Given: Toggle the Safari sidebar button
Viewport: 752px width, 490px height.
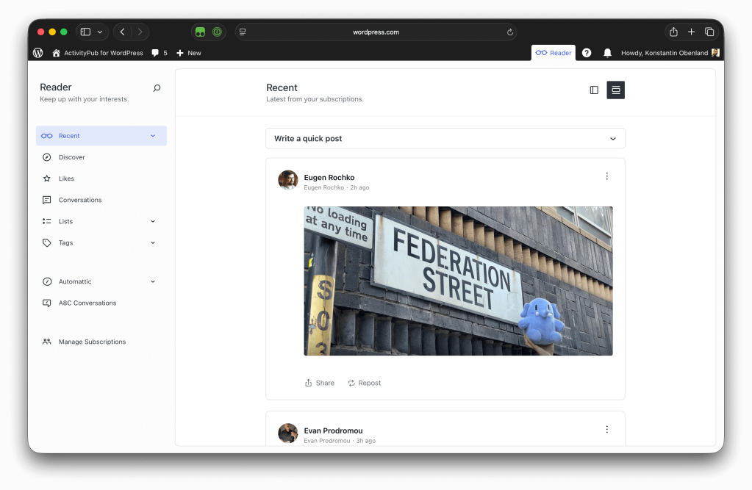Looking at the screenshot, I should pos(85,32).
